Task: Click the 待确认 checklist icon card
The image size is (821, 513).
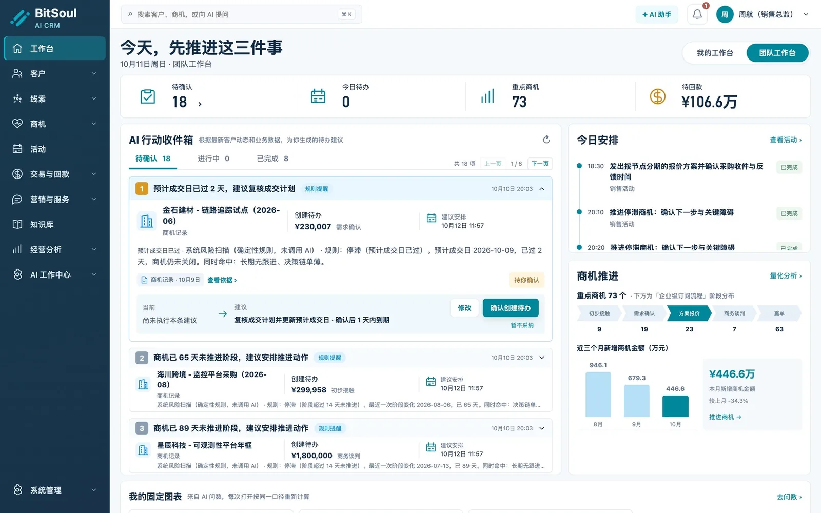Action: (148, 96)
